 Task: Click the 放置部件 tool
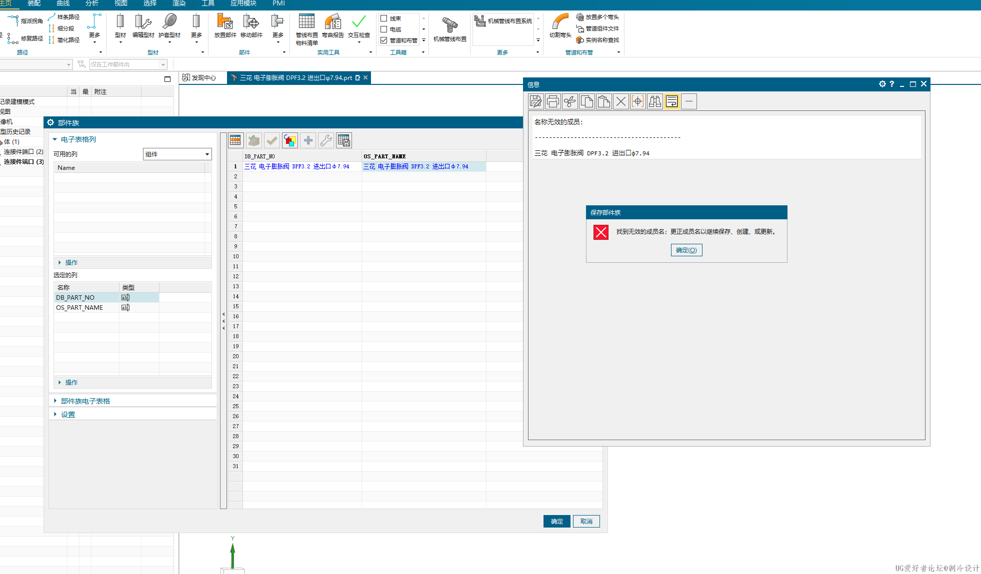click(225, 26)
